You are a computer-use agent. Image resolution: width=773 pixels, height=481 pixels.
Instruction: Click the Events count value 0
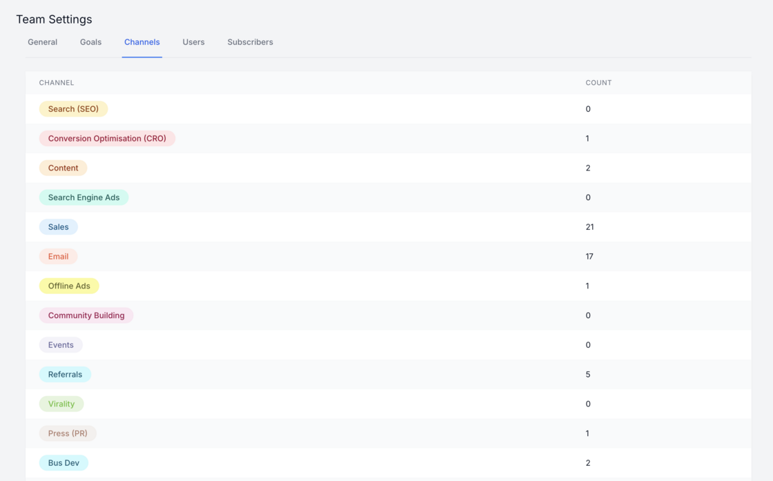587,346
